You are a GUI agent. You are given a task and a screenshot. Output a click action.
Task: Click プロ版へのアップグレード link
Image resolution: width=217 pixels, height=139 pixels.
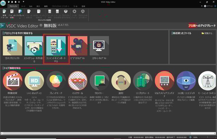(202, 26)
